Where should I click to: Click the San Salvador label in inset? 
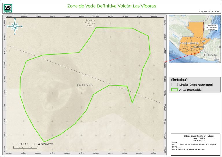pyautogui.click(x=210, y=55)
